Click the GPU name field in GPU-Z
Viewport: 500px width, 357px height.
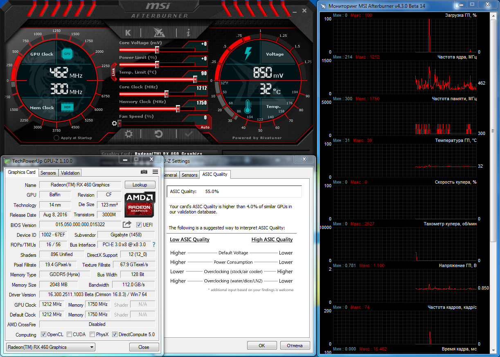[x=80, y=185]
